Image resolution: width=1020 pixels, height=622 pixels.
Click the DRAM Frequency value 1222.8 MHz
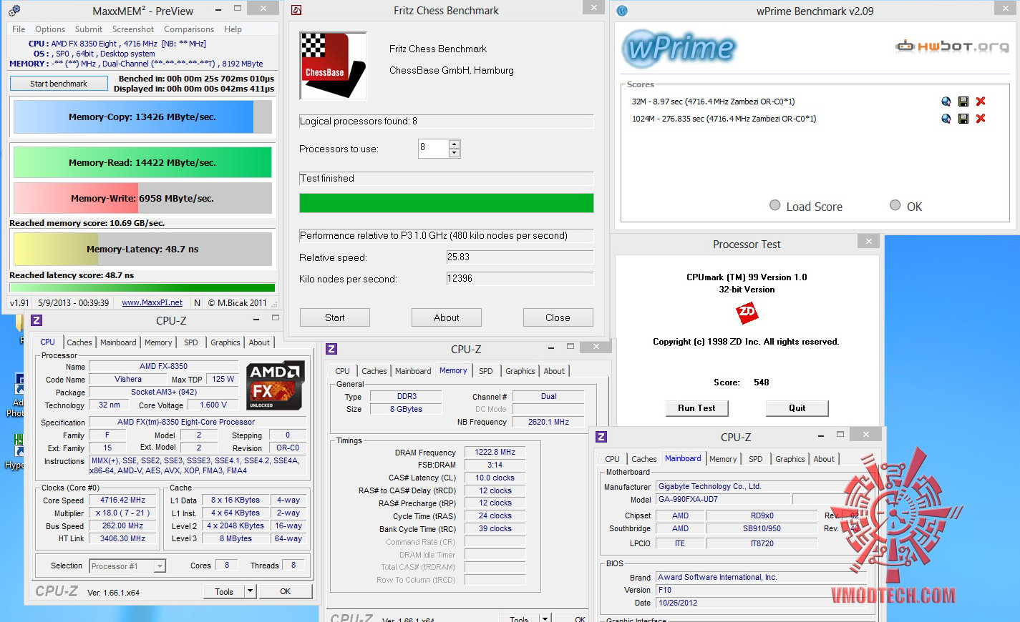[x=495, y=452]
